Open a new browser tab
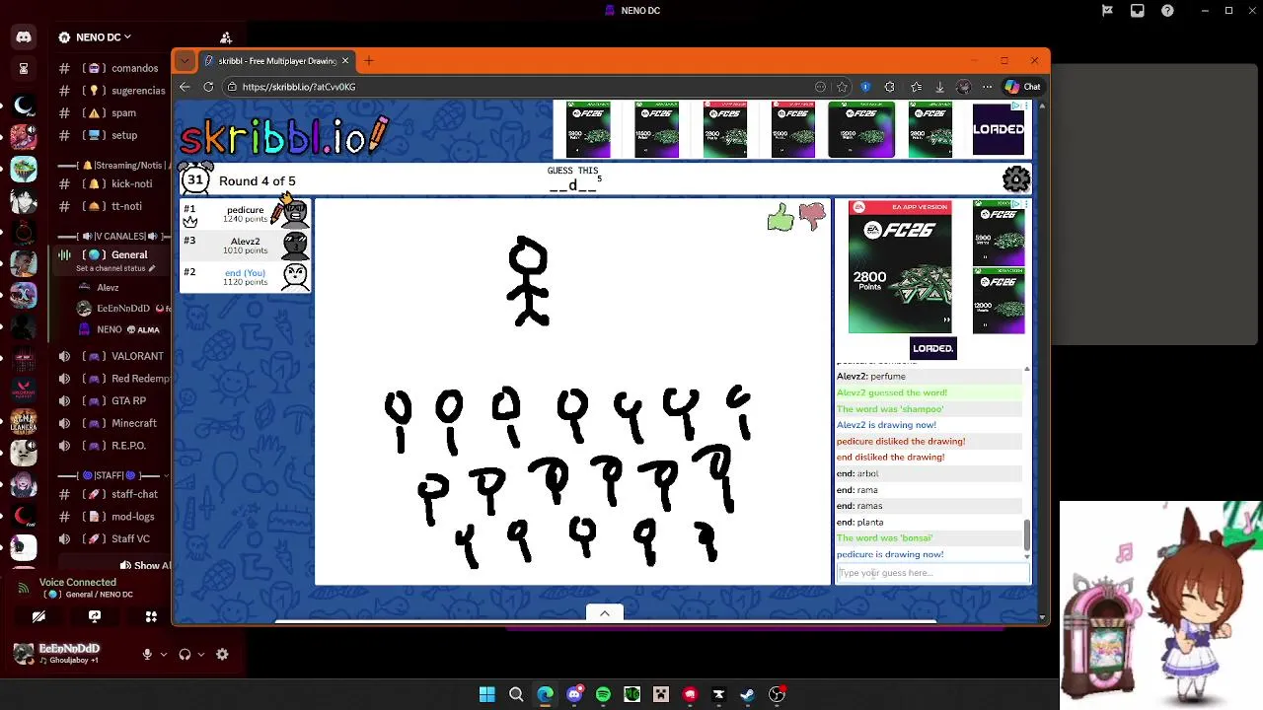This screenshot has width=1263, height=710. (369, 61)
